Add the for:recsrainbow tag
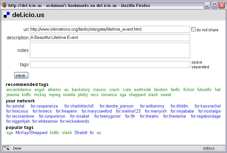The image size is (227, 153). click(x=20, y=116)
